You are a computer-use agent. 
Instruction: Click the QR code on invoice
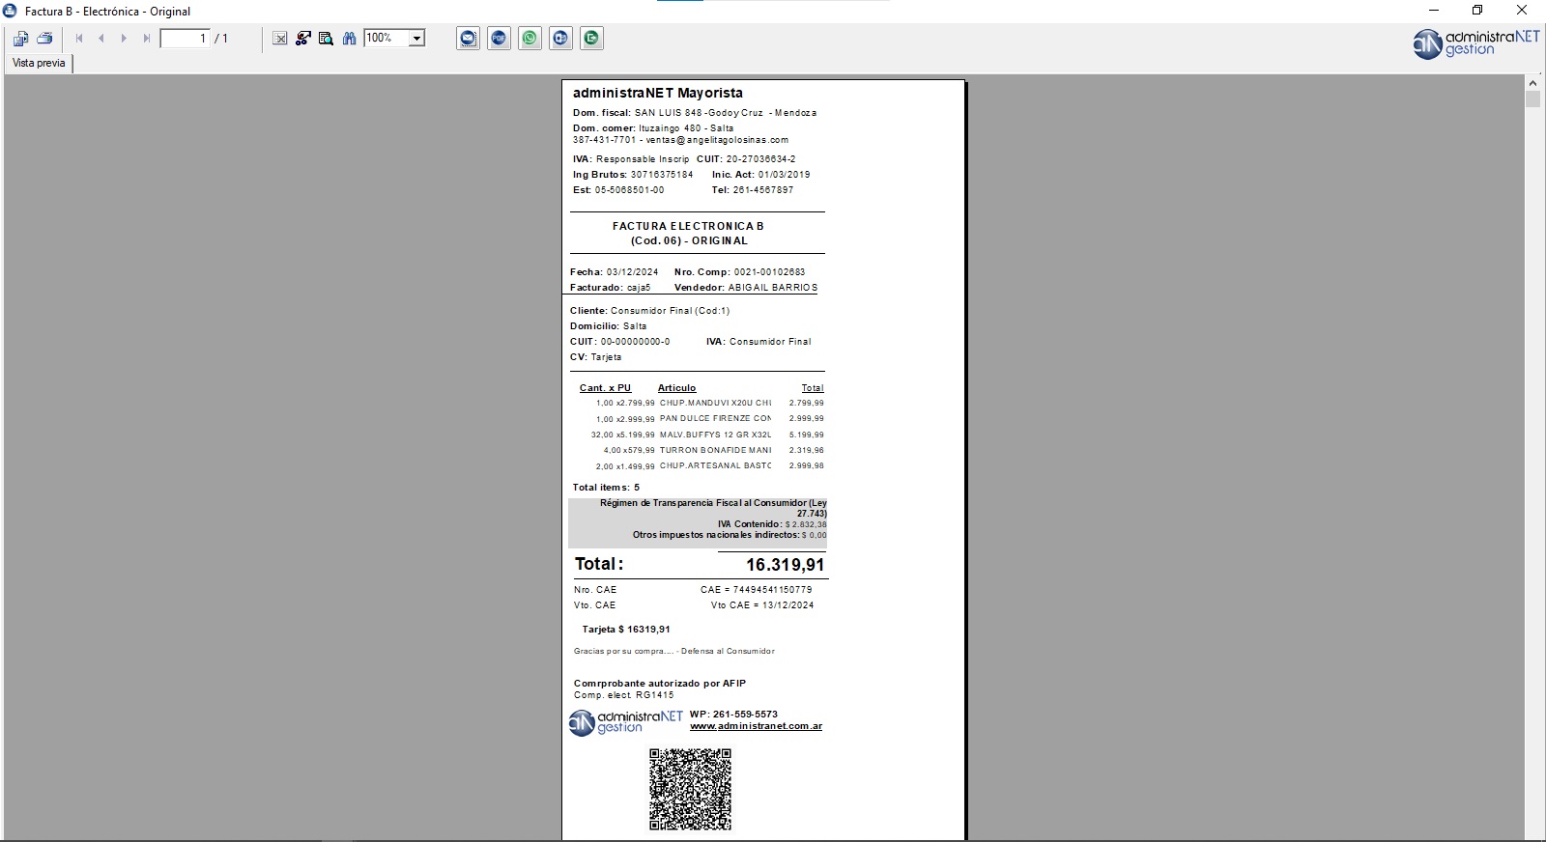pyautogui.click(x=690, y=789)
